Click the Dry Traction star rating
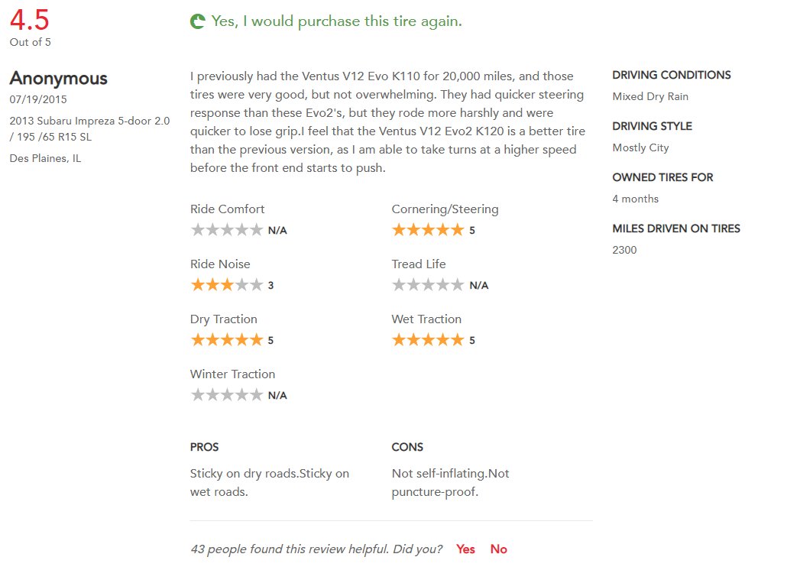Viewport: 787px width, 570px height. tap(227, 340)
